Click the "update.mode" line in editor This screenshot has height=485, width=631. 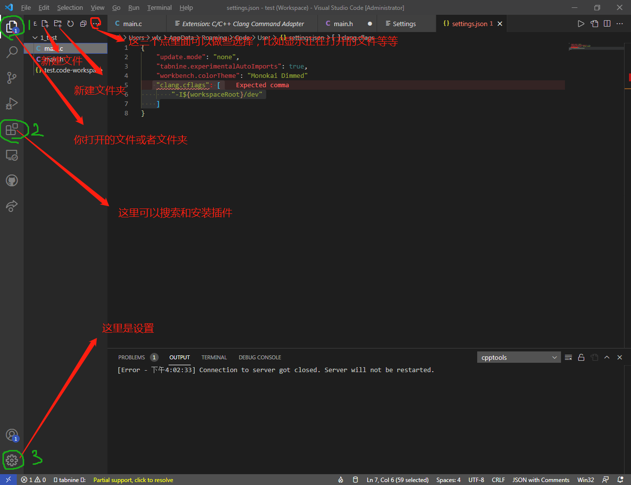197,57
